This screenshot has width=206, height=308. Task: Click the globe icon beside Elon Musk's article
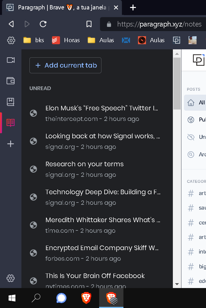click(33, 113)
